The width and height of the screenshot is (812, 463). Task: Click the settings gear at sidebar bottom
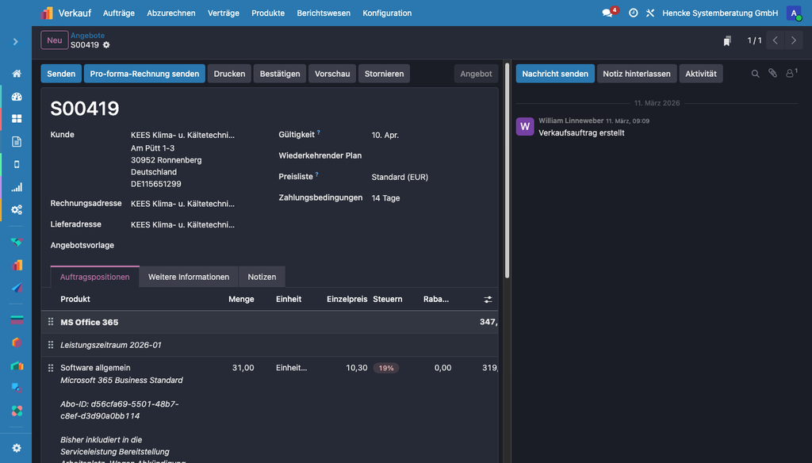click(x=17, y=448)
